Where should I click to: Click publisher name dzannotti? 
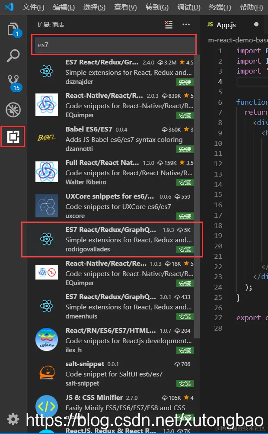click(79, 149)
